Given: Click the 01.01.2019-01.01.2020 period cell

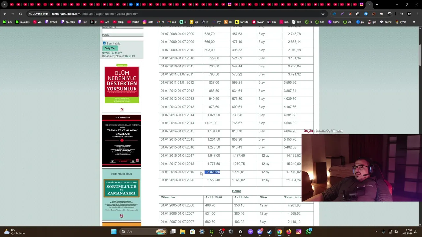Looking at the screenshot, I should pos(177,180).
